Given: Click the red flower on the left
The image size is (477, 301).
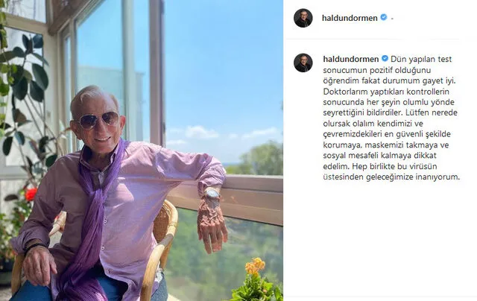Looking at the screenshot, I should click(x=31, y=194).
